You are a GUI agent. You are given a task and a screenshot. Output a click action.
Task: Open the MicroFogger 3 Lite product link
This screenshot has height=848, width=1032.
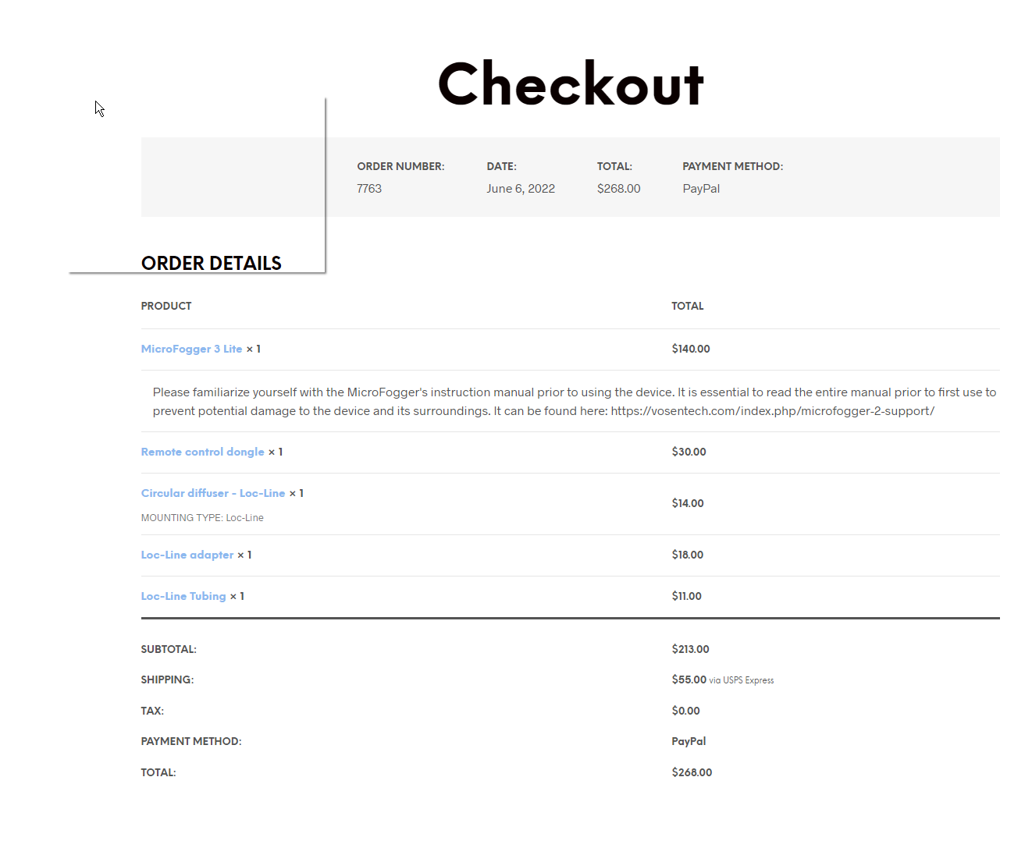pyautogui.click(x=191, y=349)
